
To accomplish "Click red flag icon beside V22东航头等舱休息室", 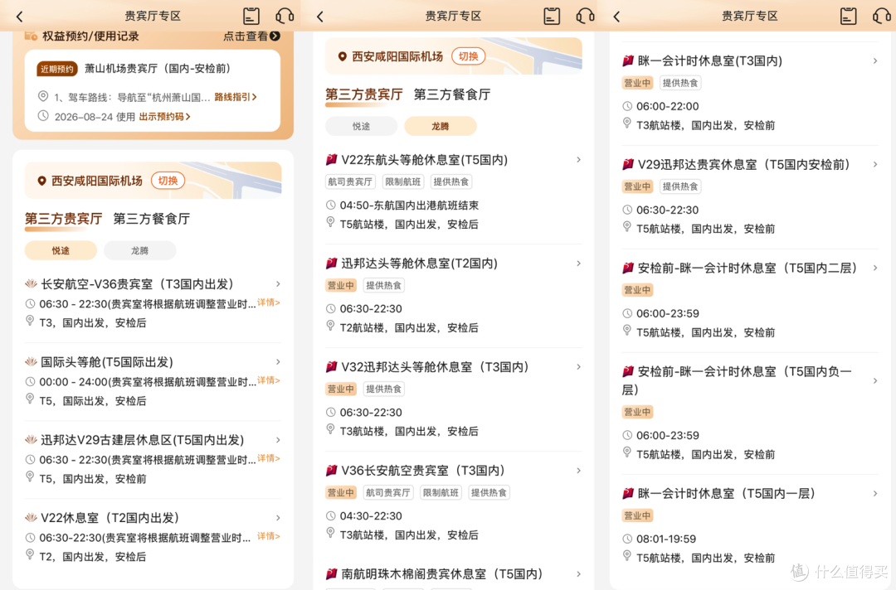I will pyautogui.click(x=331, y=160).
